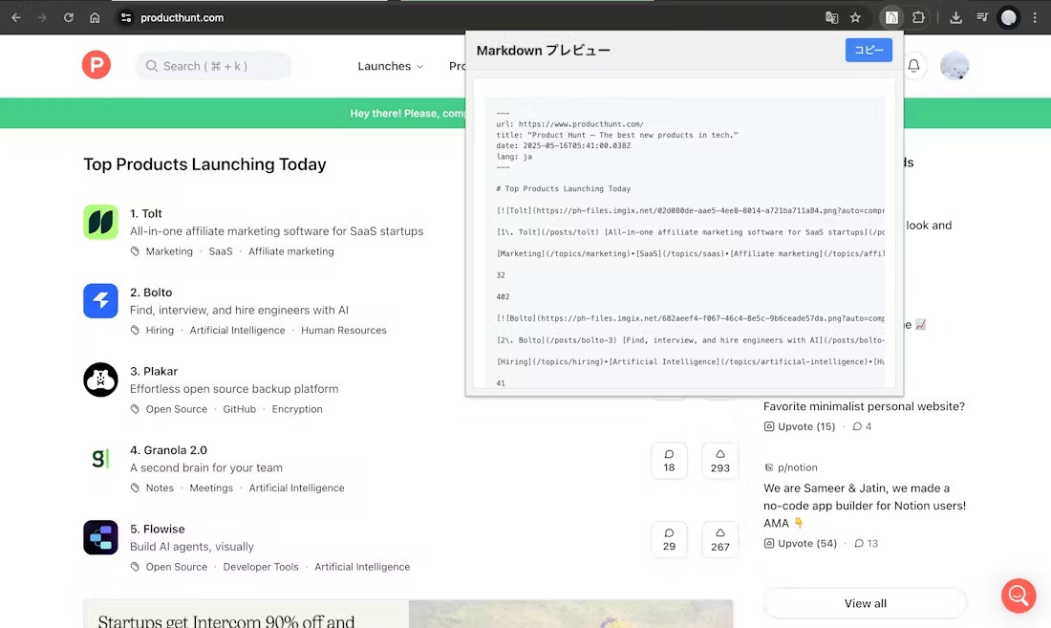
Task: Select the Marketing topic tag under Tolt
Action: 169,250
